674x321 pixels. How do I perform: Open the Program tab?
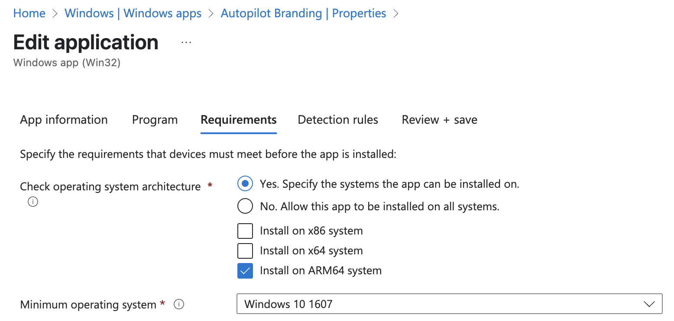pyautogui.click(x=155, y=120)
